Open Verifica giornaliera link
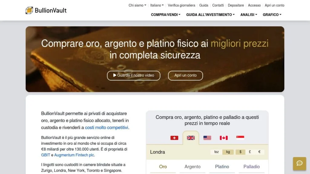This screenshot has height=174, width=310. pyautogui.click(x=182, y=5)
